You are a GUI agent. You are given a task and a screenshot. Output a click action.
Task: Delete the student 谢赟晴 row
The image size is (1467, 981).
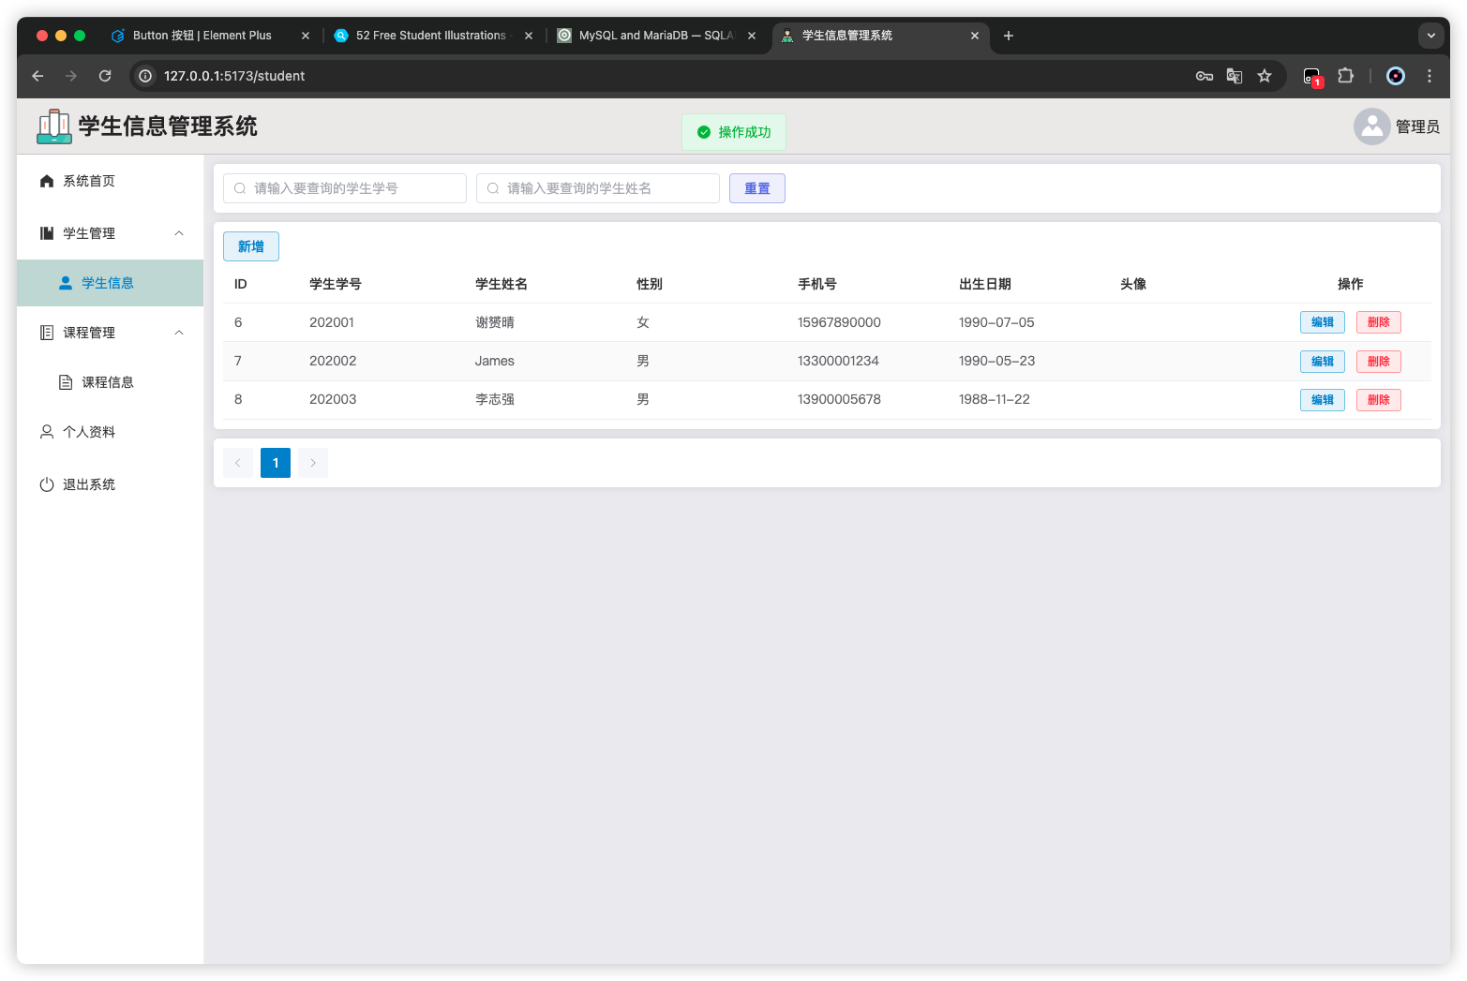[1379, 322]
